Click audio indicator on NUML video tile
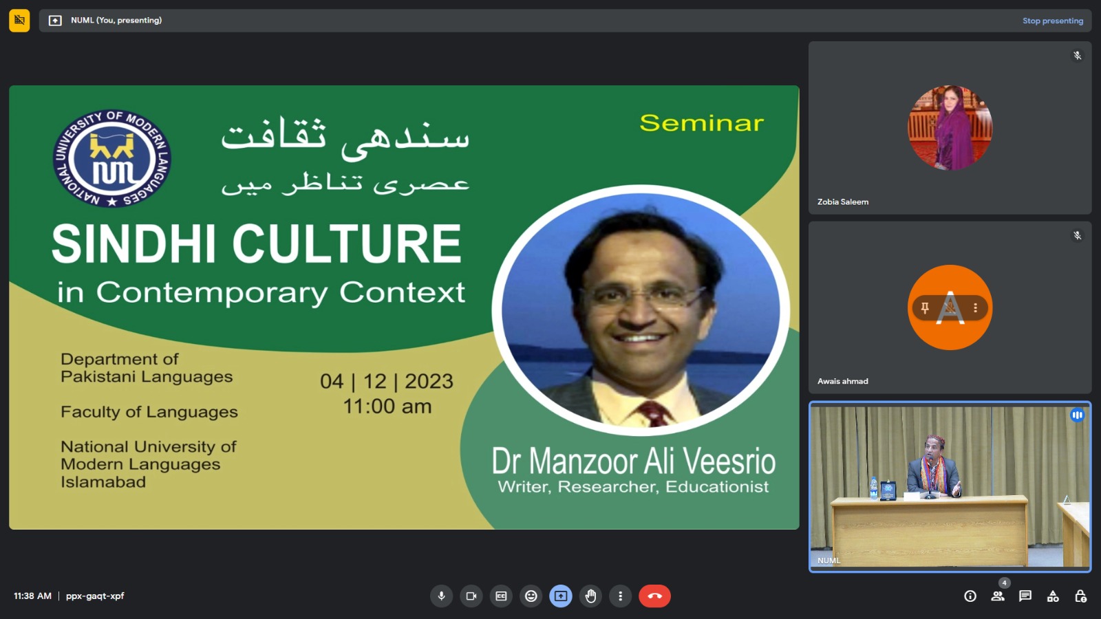Screen dimensions: 1101x619 click(x=1077, y=415)
